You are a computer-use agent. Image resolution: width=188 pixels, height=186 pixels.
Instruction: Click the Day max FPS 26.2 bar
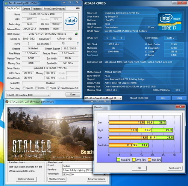[160, 123]
